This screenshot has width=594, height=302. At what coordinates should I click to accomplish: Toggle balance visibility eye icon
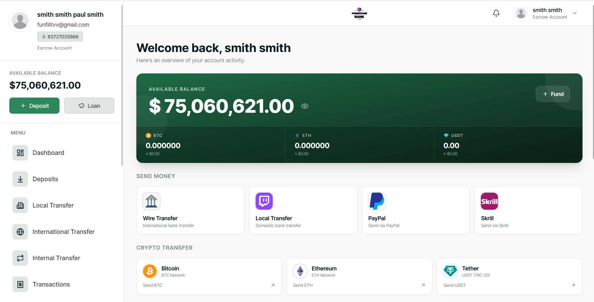click(x=305, y=106)
